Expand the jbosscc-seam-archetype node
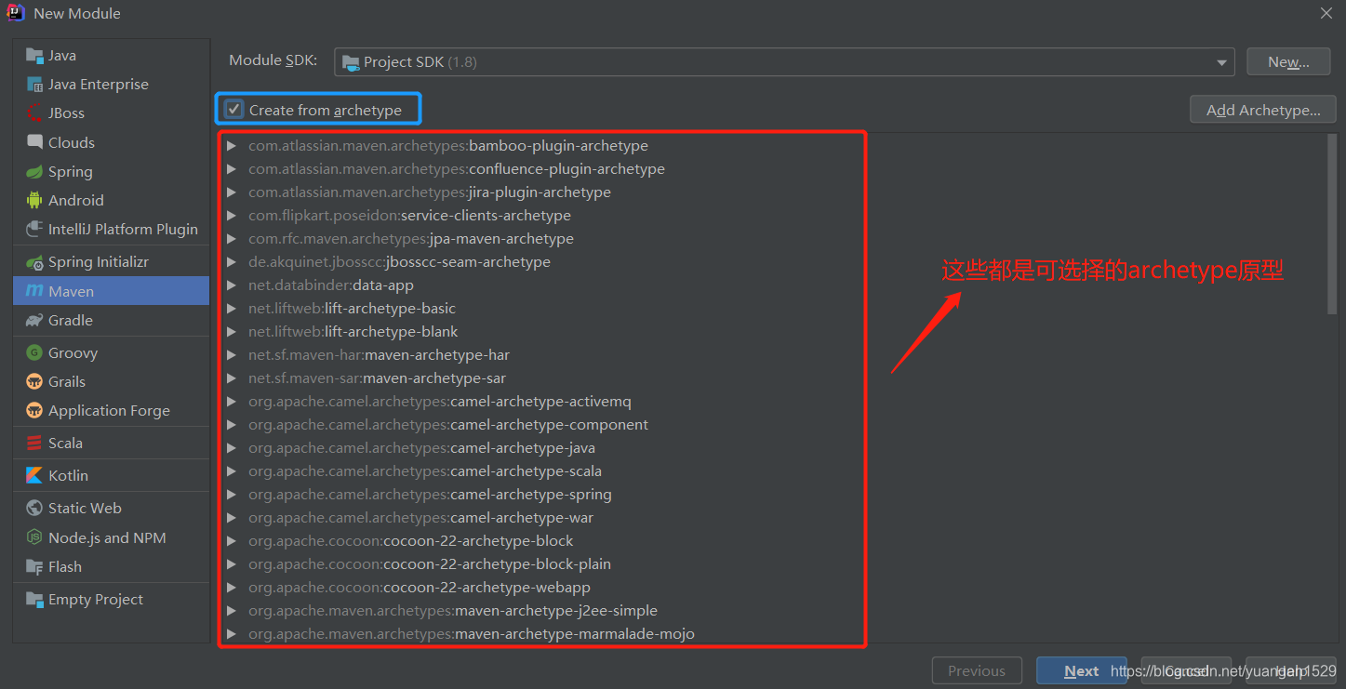Viewport: 1346px width, 689px height. coord(231,262)
